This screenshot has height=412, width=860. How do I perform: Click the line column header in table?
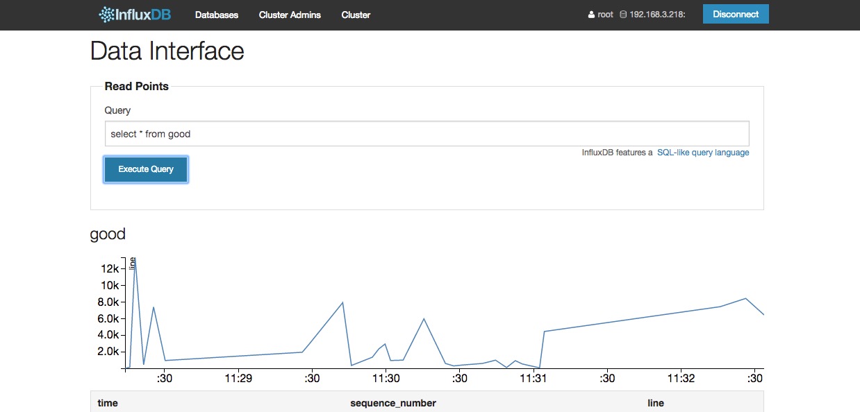[x=655, y=403]
